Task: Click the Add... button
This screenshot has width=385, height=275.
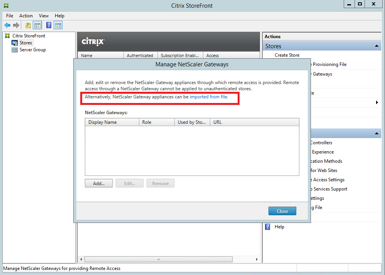Action: tap(99, 184)
